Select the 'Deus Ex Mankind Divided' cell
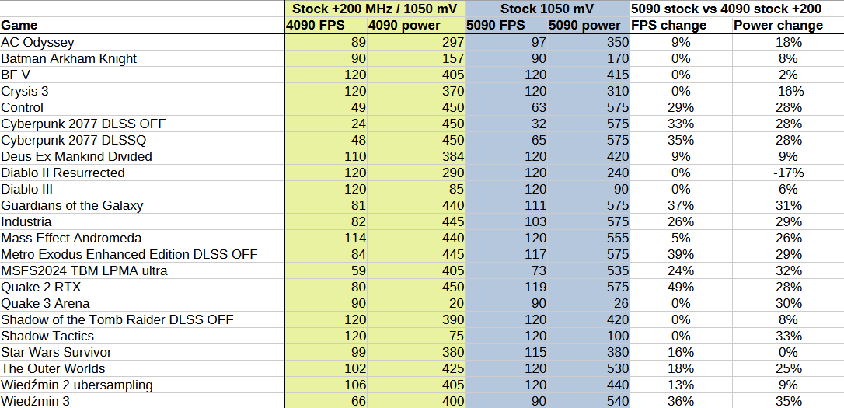Viewport: 844px width, 408px height. (x=142, y=156)
